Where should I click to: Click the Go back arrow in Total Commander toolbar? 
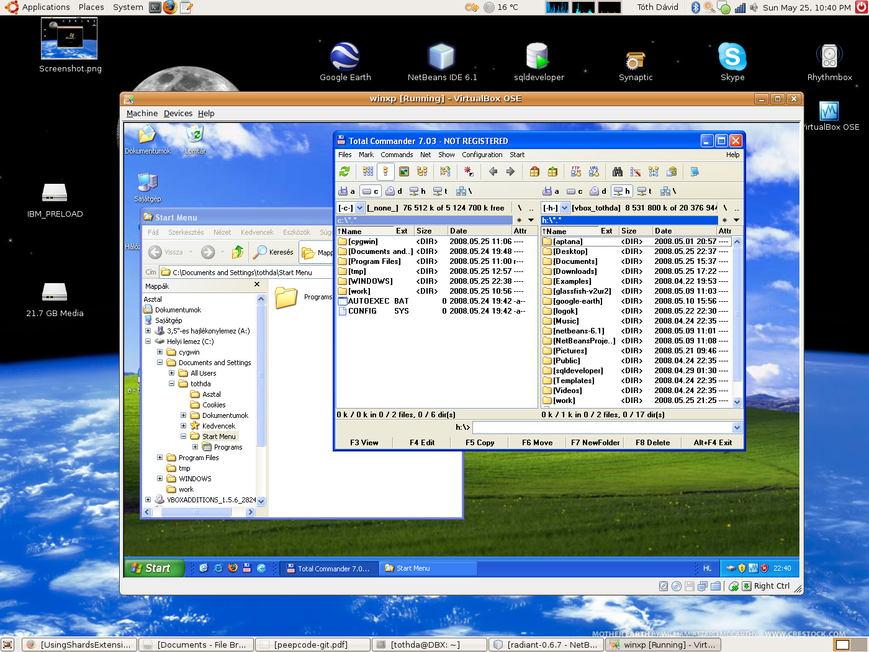[493, 171]
